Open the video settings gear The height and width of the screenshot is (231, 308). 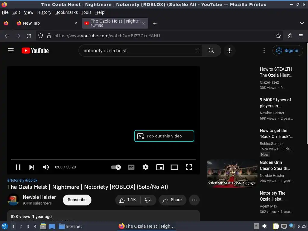tap(146, 167)
